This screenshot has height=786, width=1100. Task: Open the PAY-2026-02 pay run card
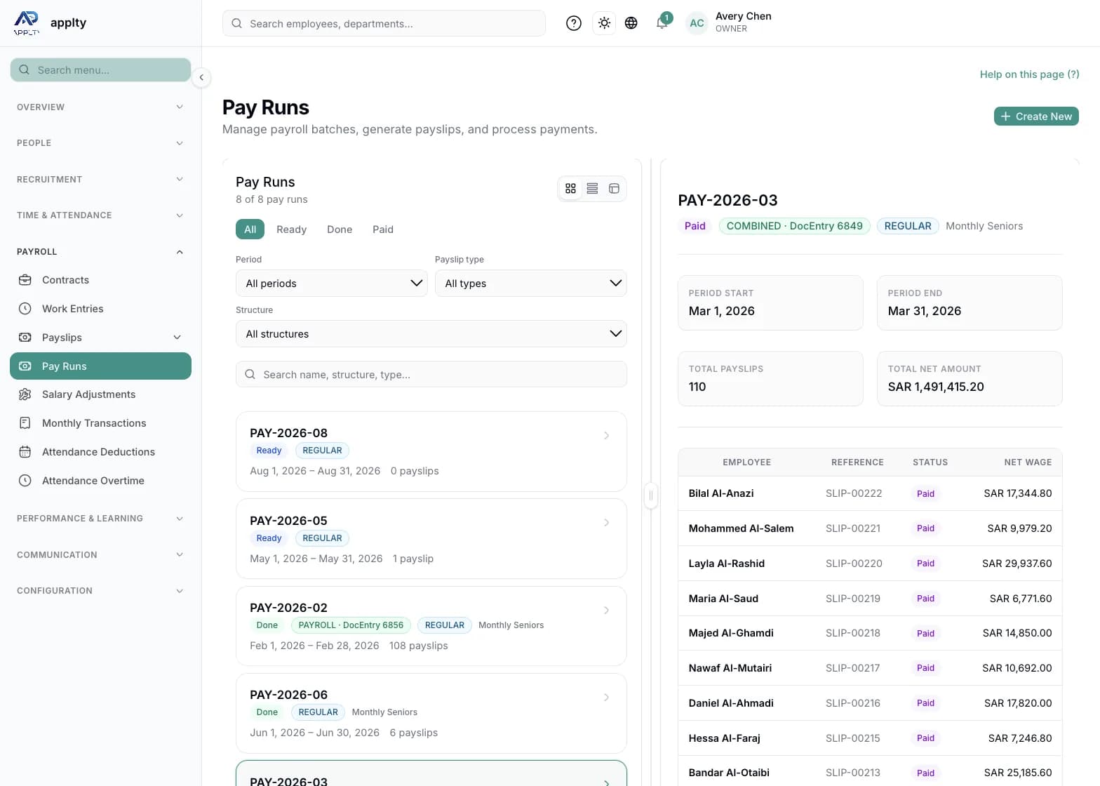click(x=431, y=626)
